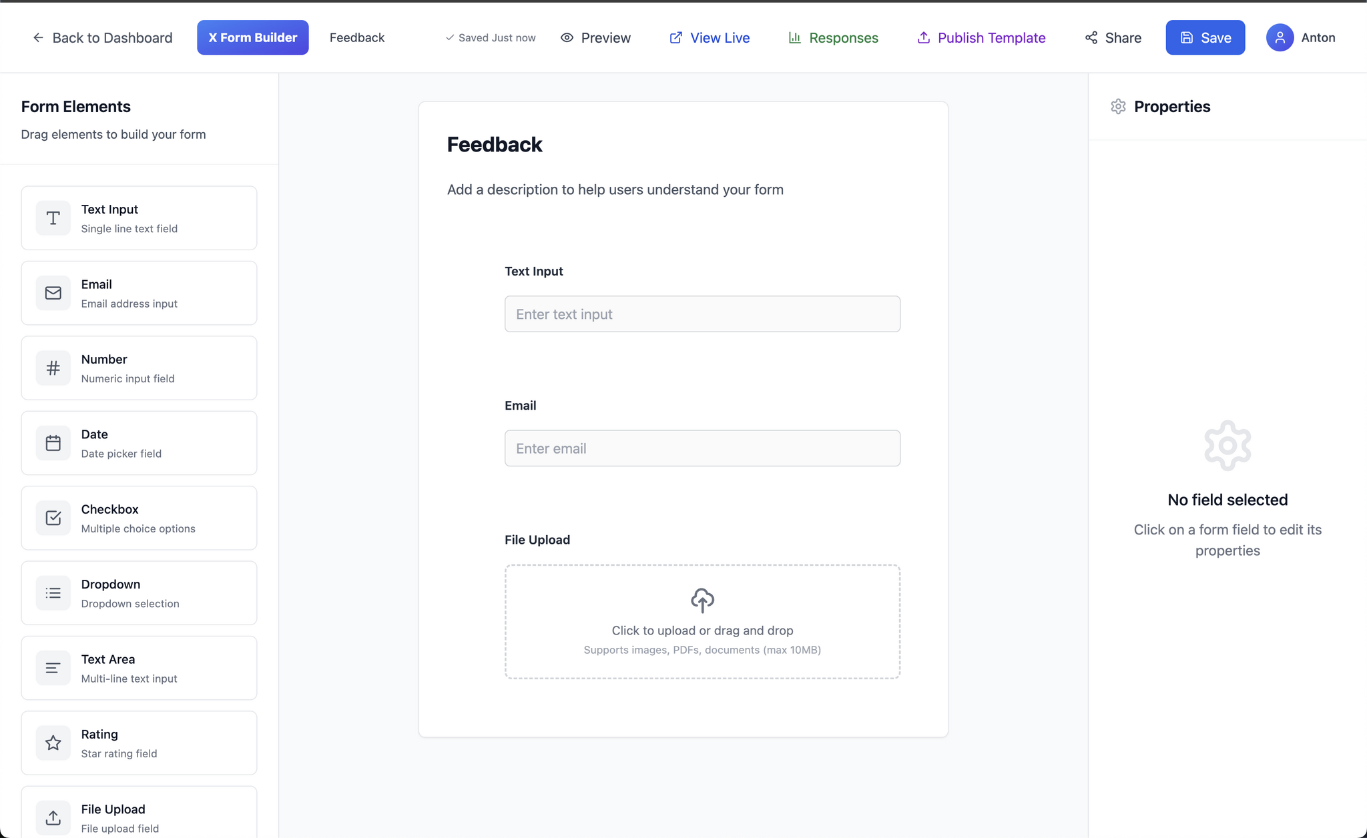This screenshot has height=838, width=1367.
Task: Click the Share button
Action: click(x=1113, y=37)
